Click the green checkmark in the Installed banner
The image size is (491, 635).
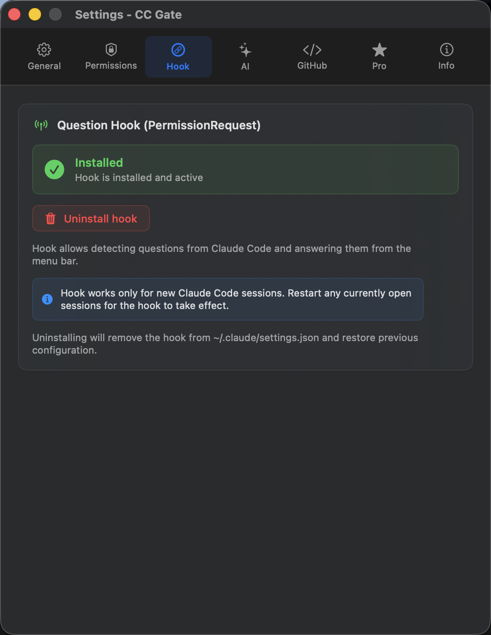coord(54,169)
